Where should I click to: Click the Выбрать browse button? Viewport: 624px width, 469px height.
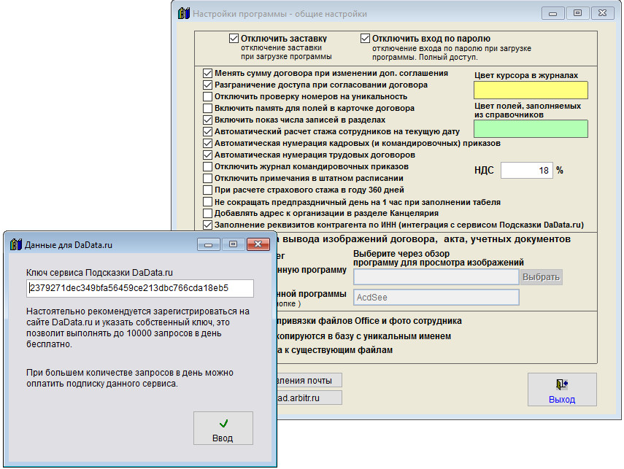pos(542,277)
